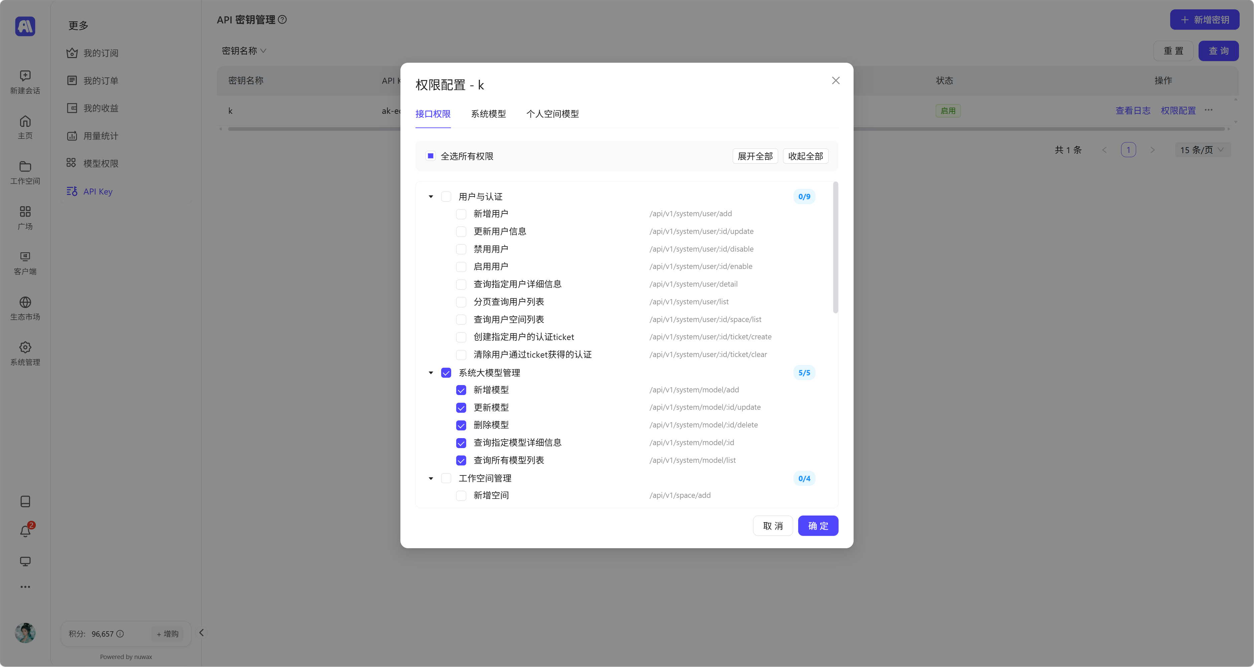
Task: Check 启用用户 permission
Action: (x=461, y=267)
